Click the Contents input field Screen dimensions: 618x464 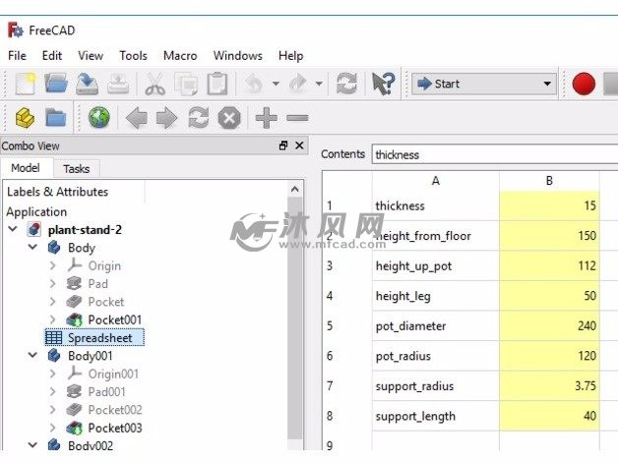click(492, 154)
